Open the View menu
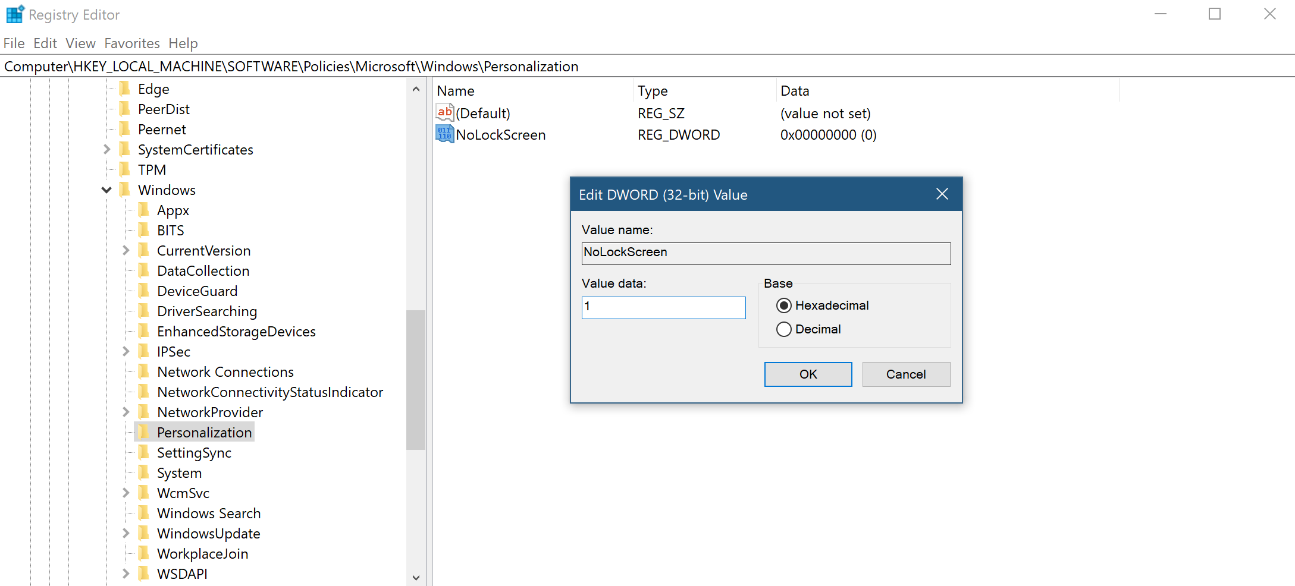The width and height of the screenshot is (1295, 586). point(81,43)
